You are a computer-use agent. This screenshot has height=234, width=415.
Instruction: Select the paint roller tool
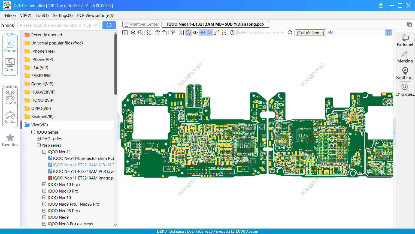[x=172, y=32]
